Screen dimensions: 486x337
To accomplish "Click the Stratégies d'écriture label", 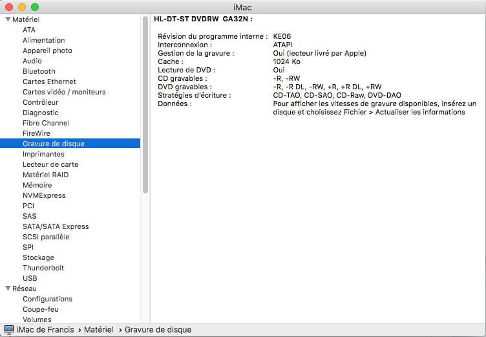I will (195, 95).
